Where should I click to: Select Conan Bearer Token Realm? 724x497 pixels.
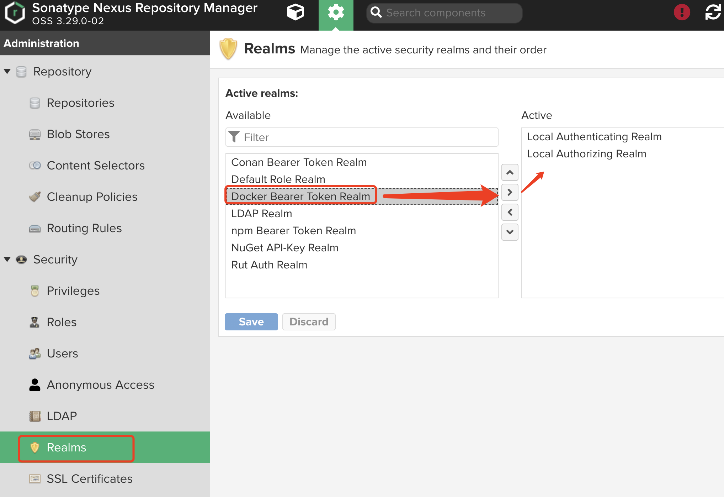[x=362, y=162]
